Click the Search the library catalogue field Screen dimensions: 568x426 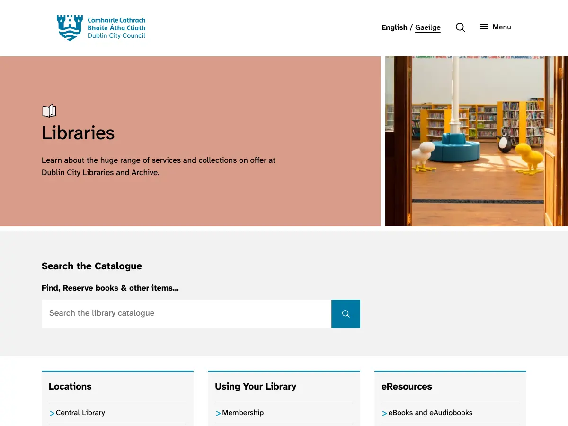186,314
